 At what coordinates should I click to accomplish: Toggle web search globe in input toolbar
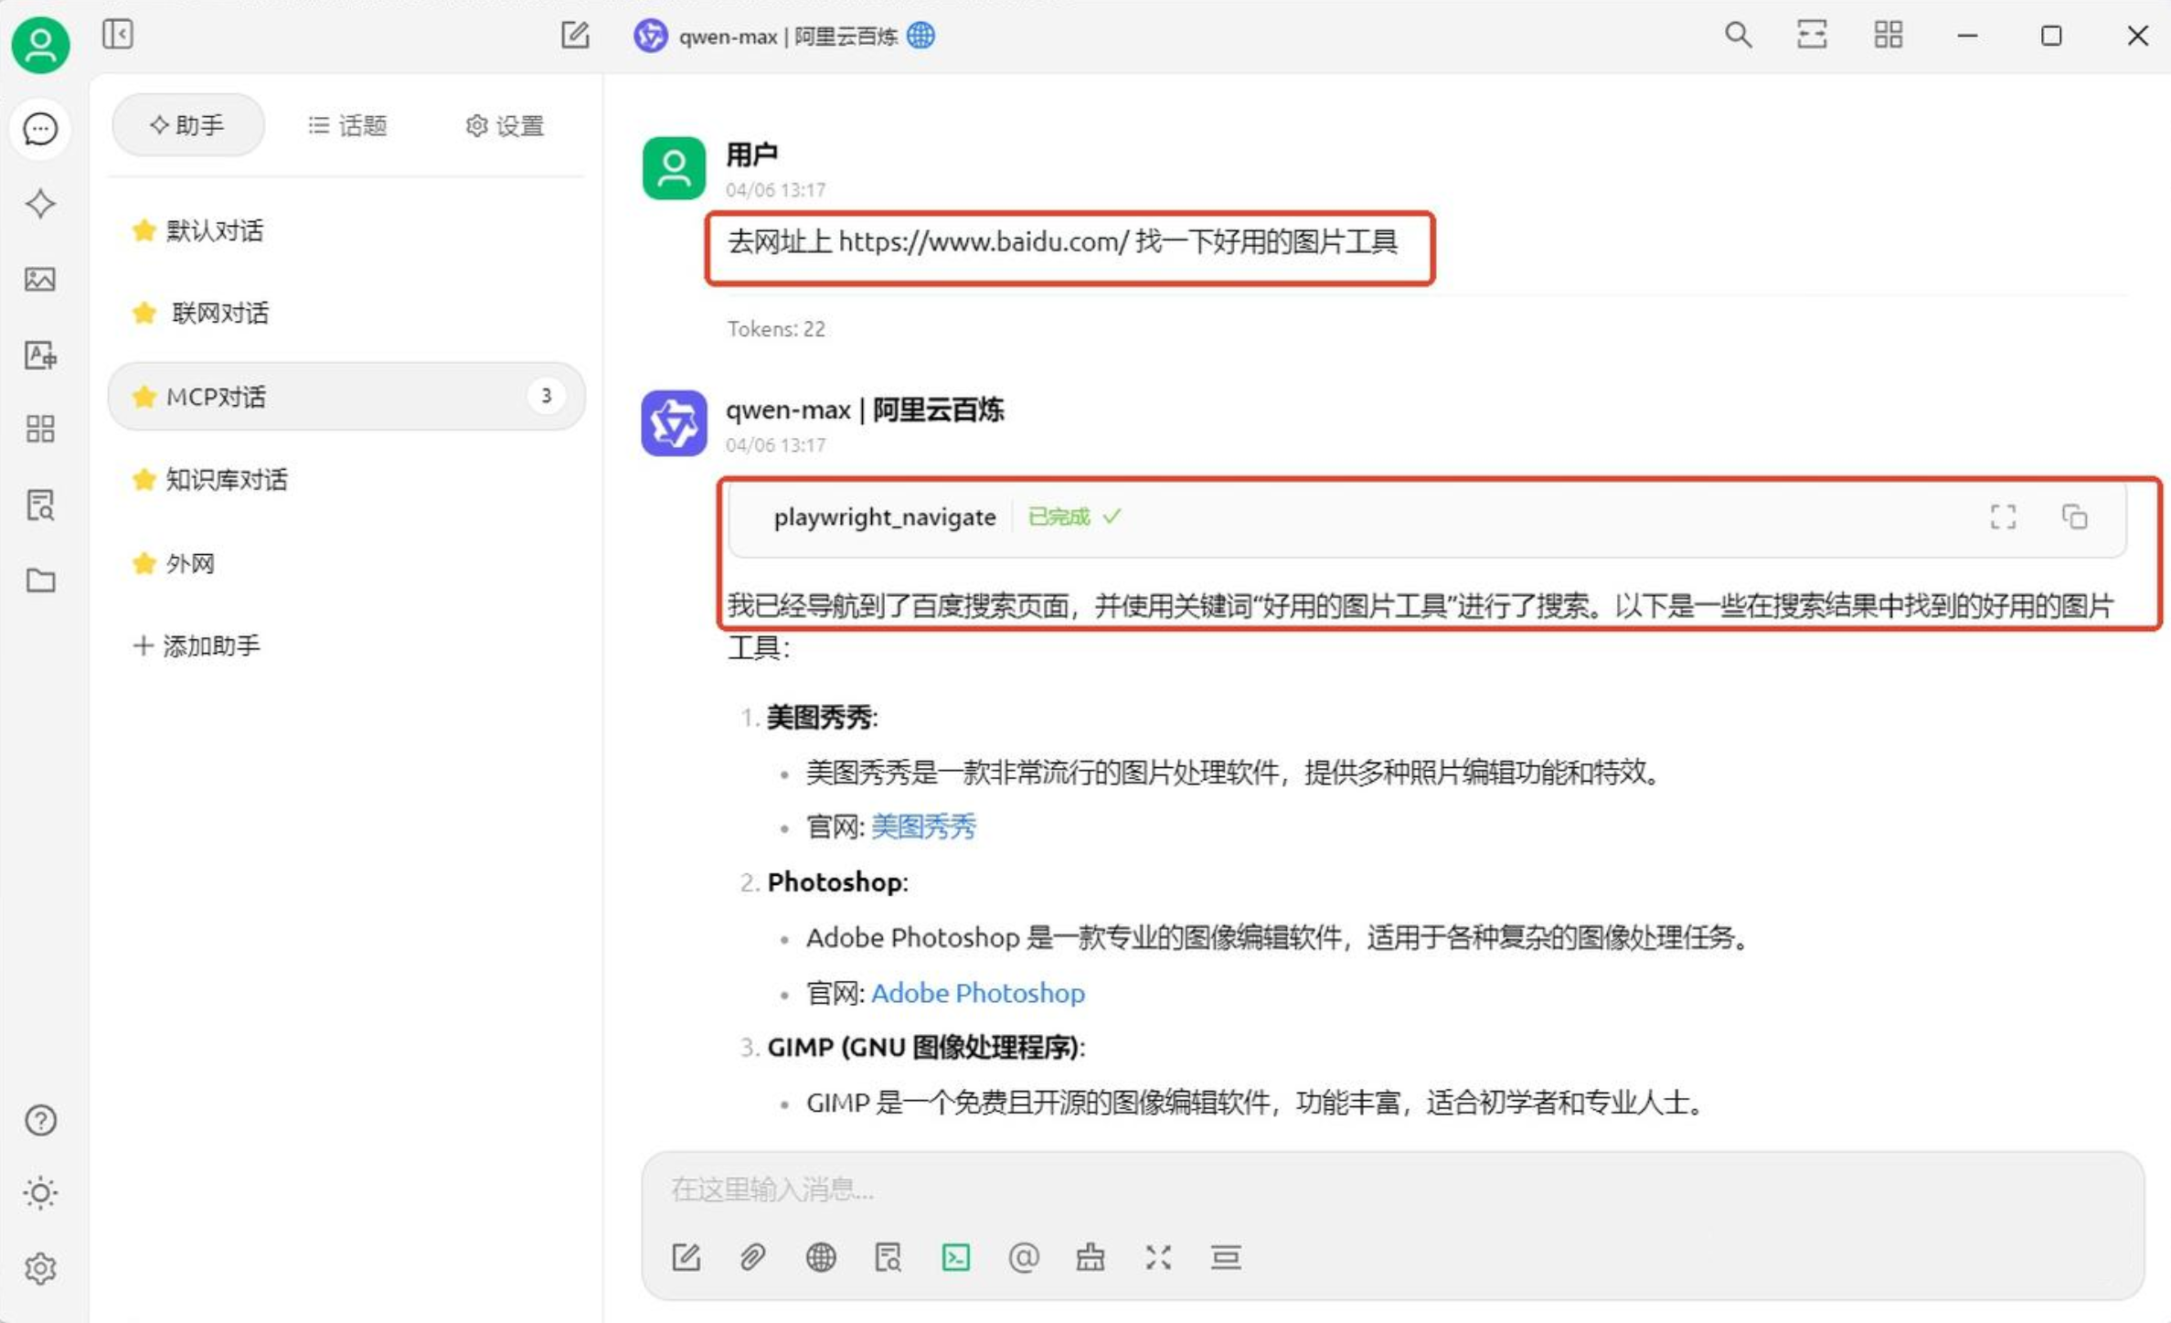click(820, 1257)
